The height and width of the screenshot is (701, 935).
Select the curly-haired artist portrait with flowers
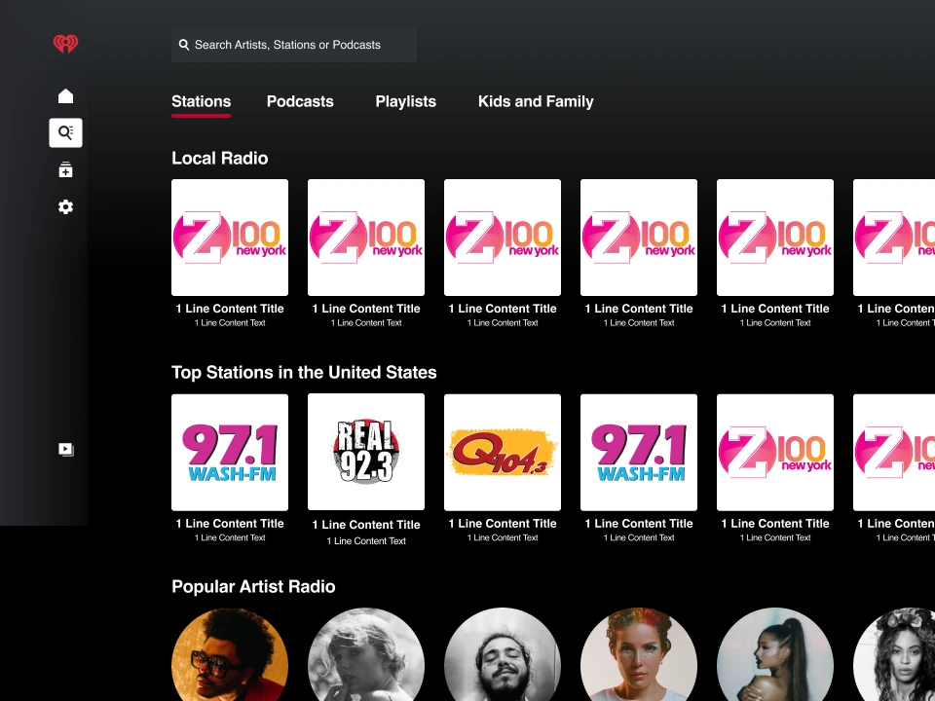pos(894,654)
